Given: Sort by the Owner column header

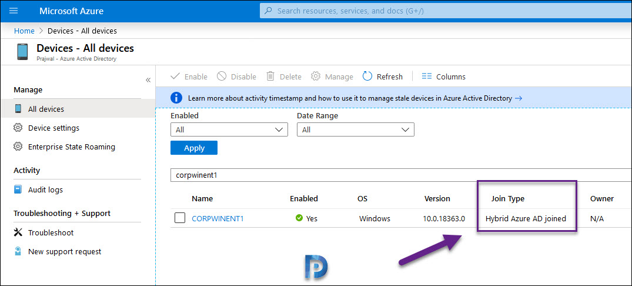Looking at the screenshot, I should pos(602,198).
